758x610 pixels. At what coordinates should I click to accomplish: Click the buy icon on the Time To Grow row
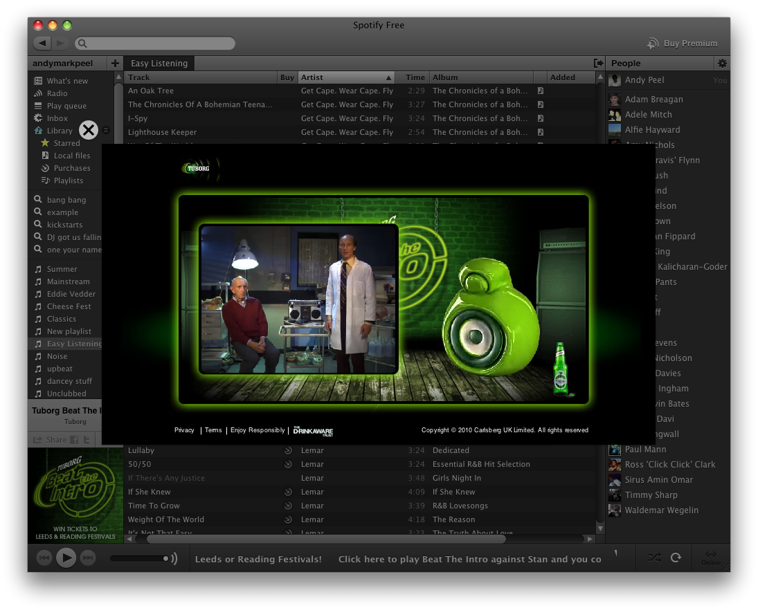288,506
